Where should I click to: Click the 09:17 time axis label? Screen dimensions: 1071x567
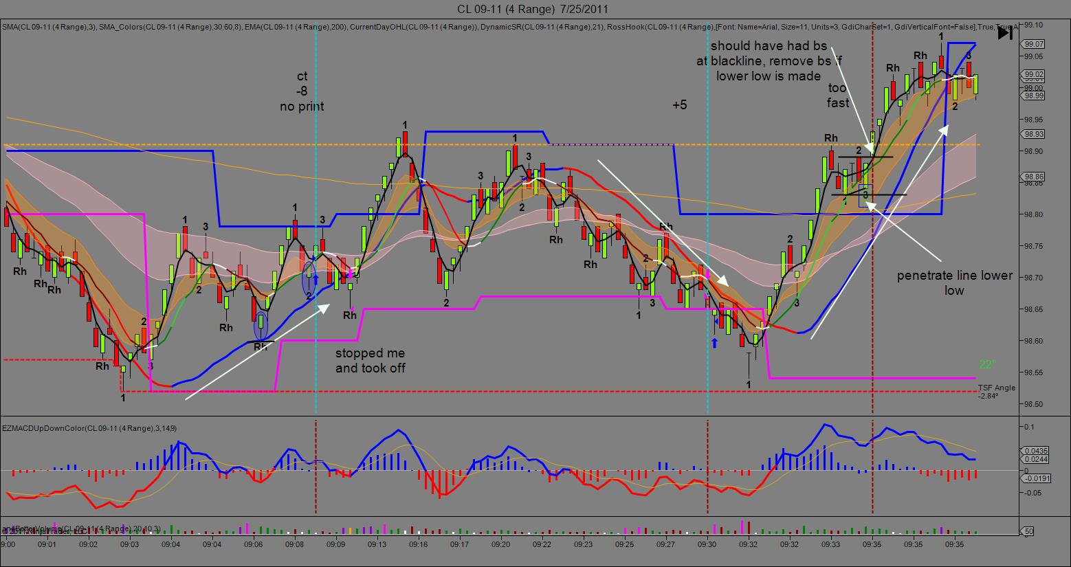[459, 544]
